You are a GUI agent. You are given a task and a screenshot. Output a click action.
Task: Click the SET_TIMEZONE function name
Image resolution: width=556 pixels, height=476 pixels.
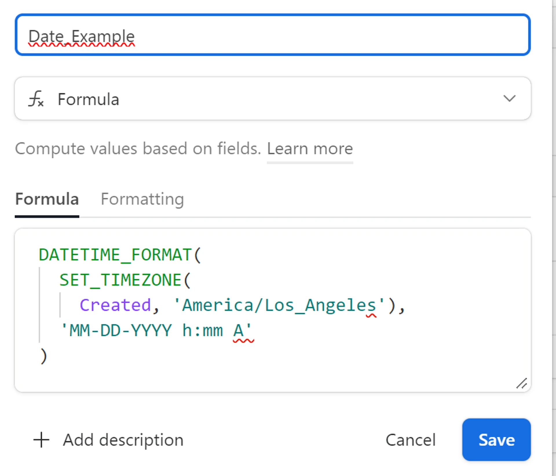[120, 280]
